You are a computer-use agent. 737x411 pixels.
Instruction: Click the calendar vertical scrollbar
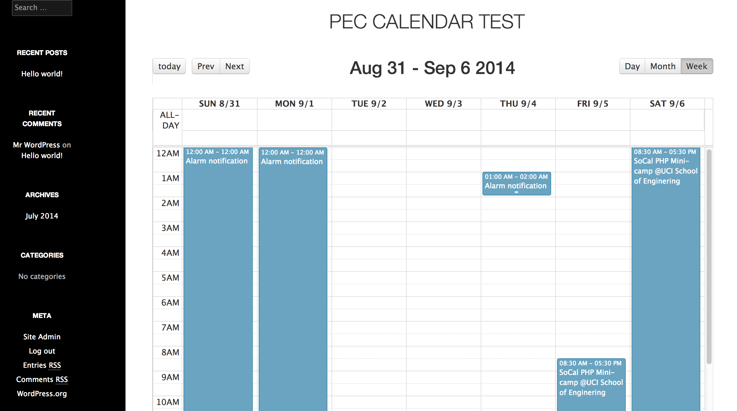pos(709,257)
